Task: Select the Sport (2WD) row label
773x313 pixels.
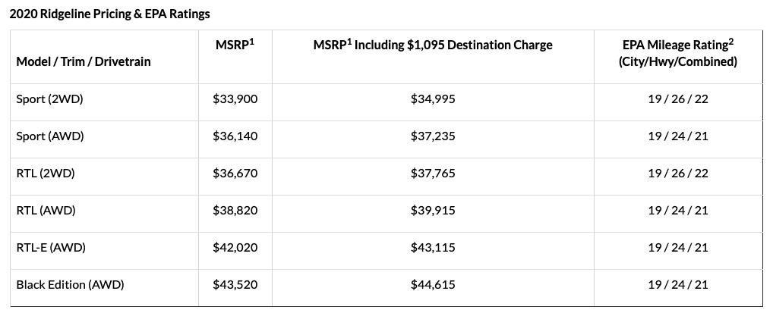Action: click(49, 99)
